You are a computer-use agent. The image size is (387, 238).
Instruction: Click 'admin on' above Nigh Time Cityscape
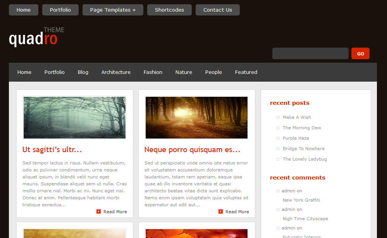[x=292, y=209]
